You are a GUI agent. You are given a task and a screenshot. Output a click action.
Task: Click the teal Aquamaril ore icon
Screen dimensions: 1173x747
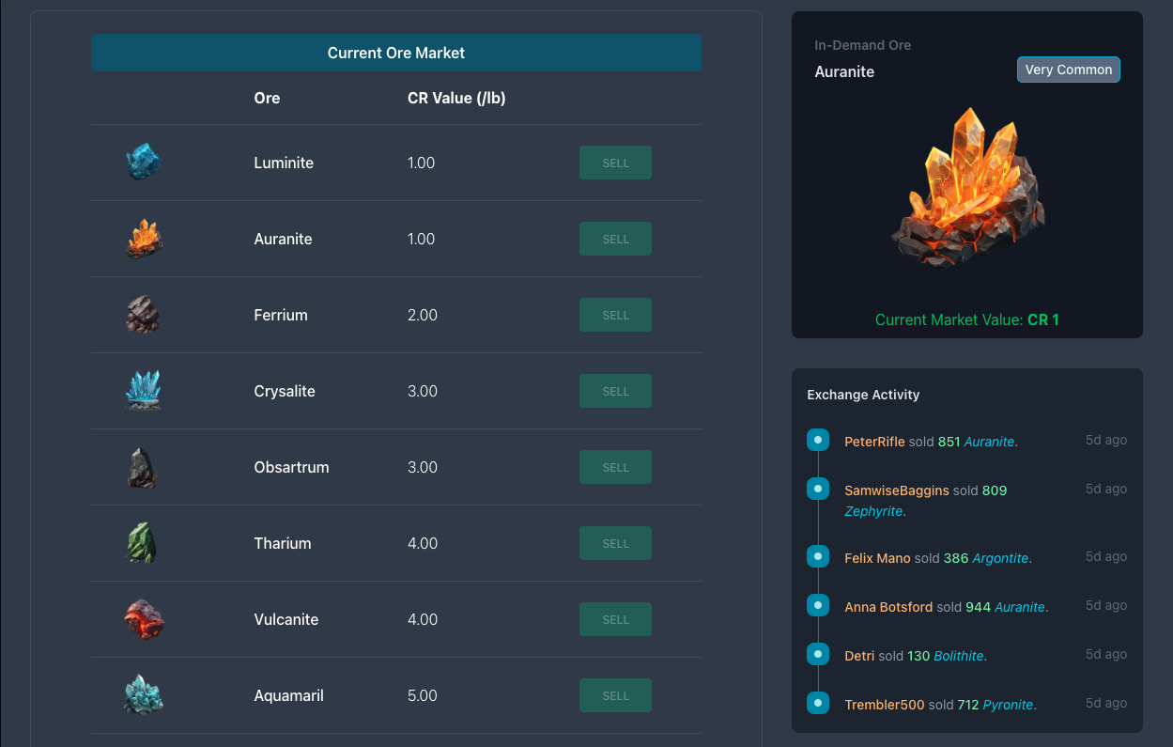pyautogui.click(x=144, y=695)
